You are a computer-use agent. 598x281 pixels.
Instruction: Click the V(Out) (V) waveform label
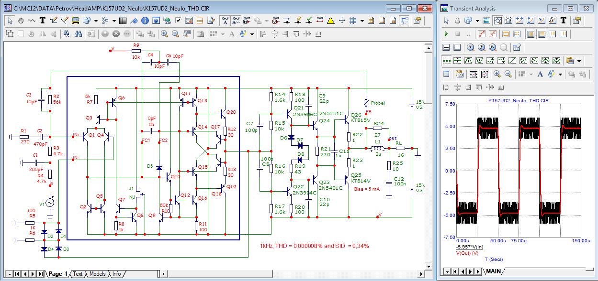tap(468, 253)
